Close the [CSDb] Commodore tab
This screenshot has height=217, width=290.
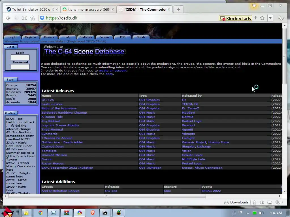(x=169, y=9)
